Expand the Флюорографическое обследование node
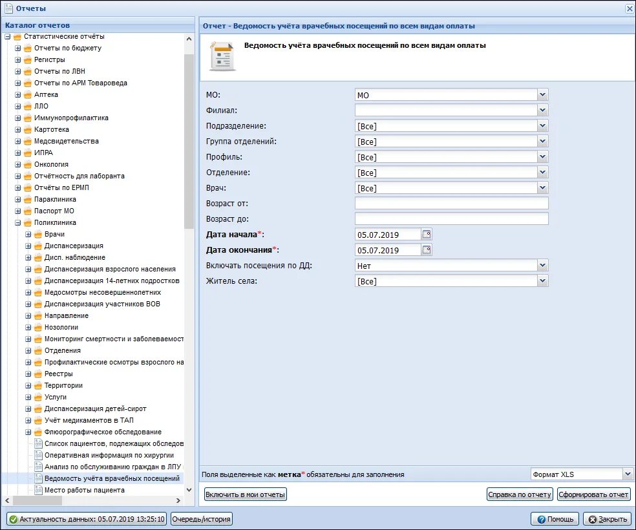The width and height of the screenshot is (636, 530). (x=28, y=432)
